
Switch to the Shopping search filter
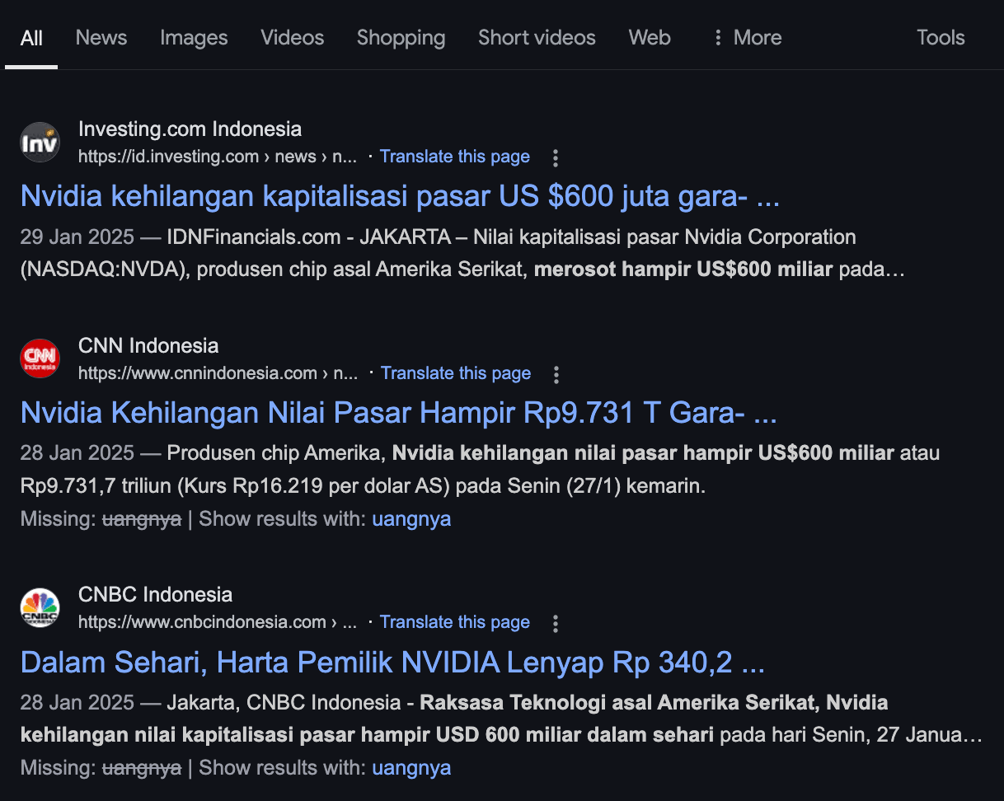[x=401, y=37]
